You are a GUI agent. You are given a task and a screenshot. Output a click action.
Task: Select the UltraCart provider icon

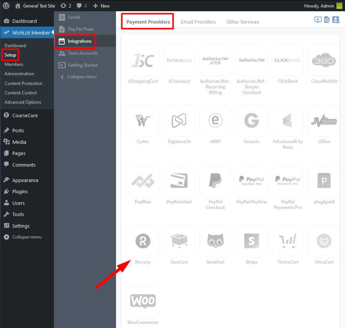324,241
